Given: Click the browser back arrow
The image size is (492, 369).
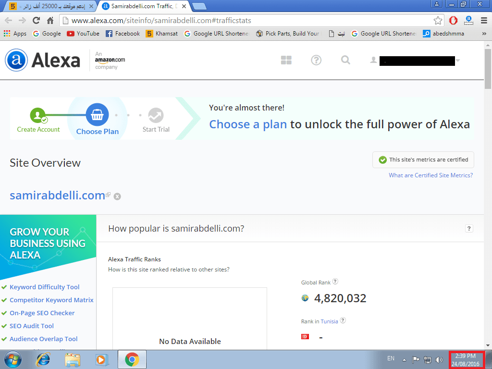Looking at the screenshot, I should (9, 21).
